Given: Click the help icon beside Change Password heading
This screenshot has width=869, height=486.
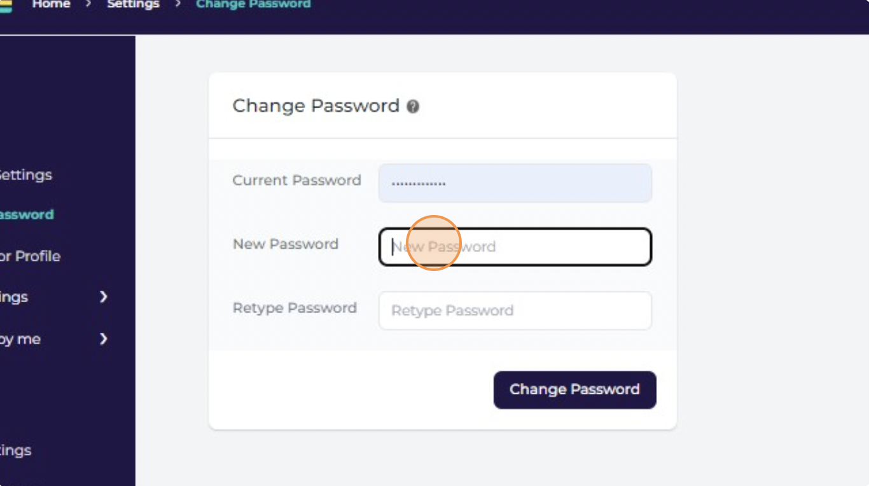Looking at the screenshot, I should coord(413,106).
